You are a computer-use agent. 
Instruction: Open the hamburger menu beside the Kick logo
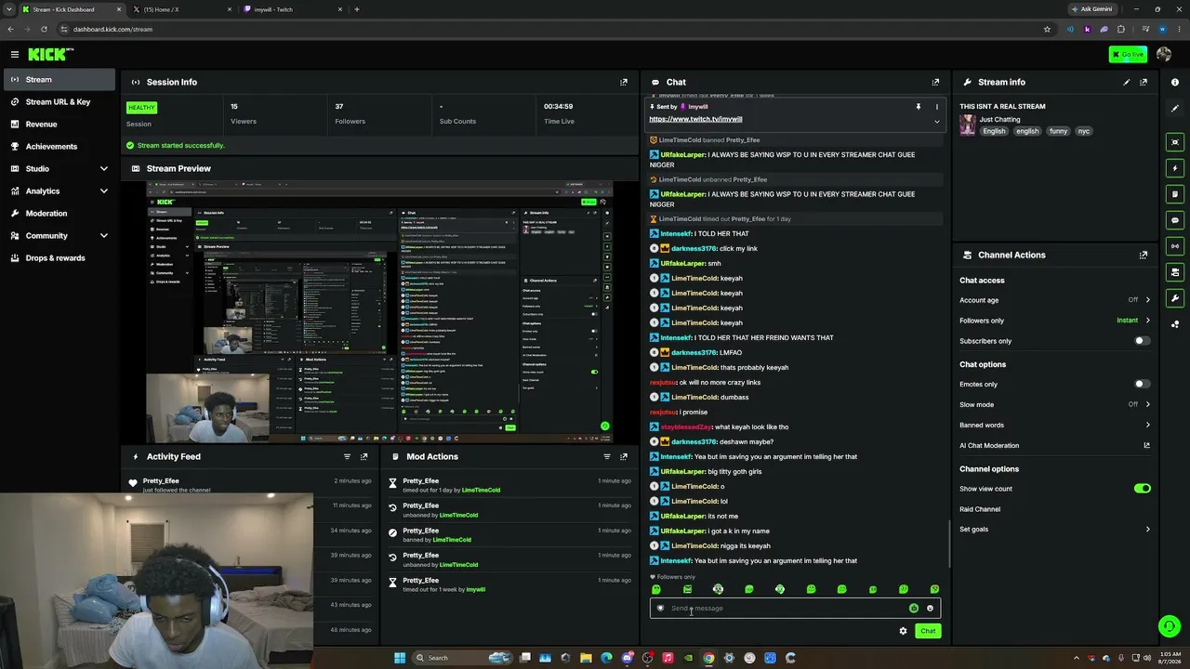15,55
